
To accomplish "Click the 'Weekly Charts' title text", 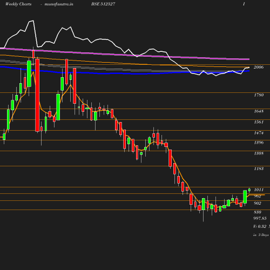I will click(18, 4).
